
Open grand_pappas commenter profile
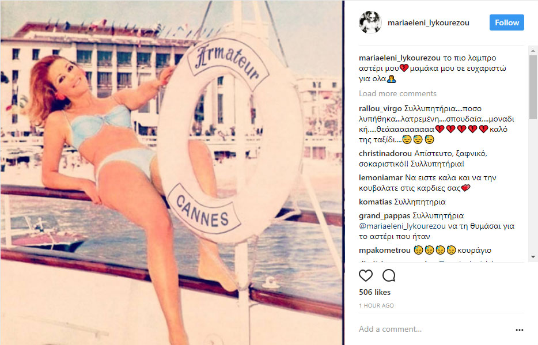(x=384, y=216)
